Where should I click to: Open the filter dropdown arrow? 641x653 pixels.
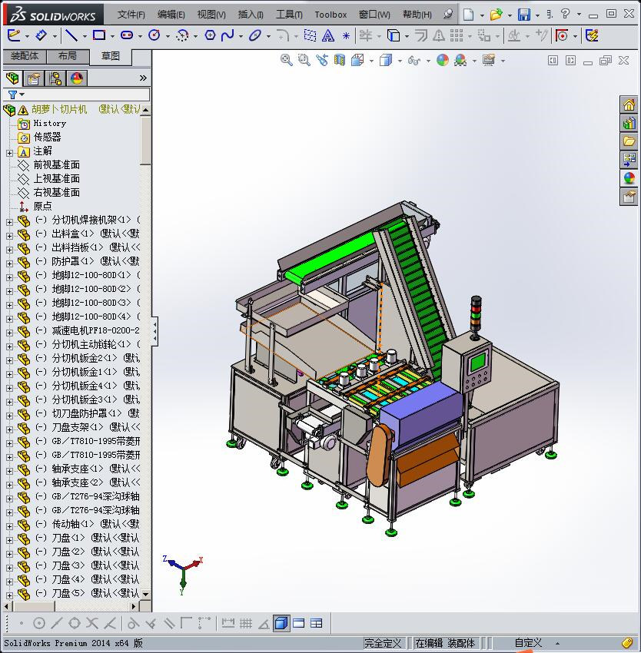(x=22, y=94)
